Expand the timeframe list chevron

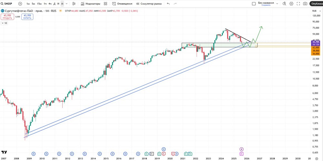67,4
